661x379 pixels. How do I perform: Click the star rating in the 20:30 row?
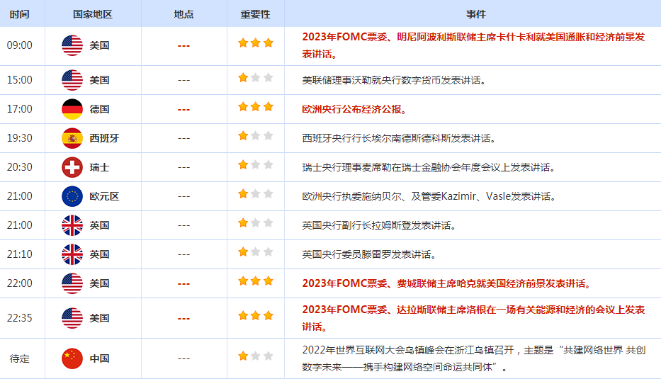click(x=256, y=165)
